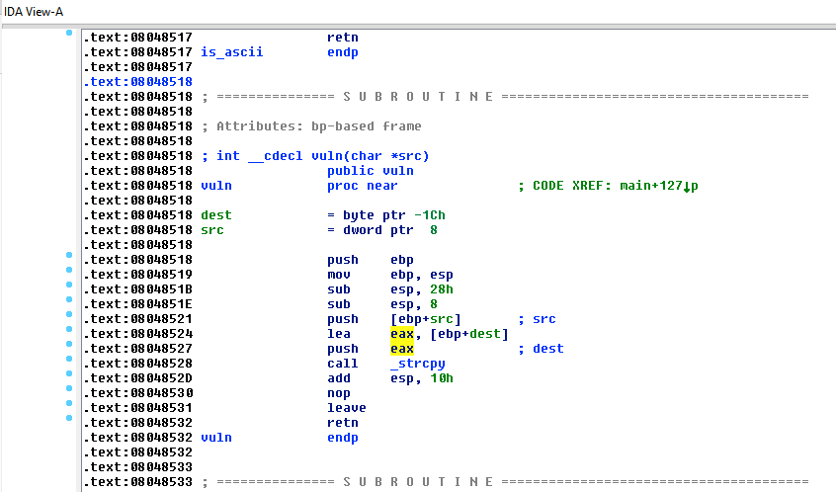This screenshot has height=492, width=836.
Task: Toggle breakpoint dot at 08048524 lea eax line
Action: (69, 329)
